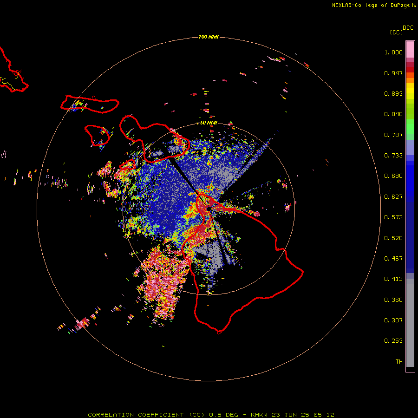Click the 0.520 value on the color scale
Viewport: 418px width, 418px height.
tap(393, 238)
